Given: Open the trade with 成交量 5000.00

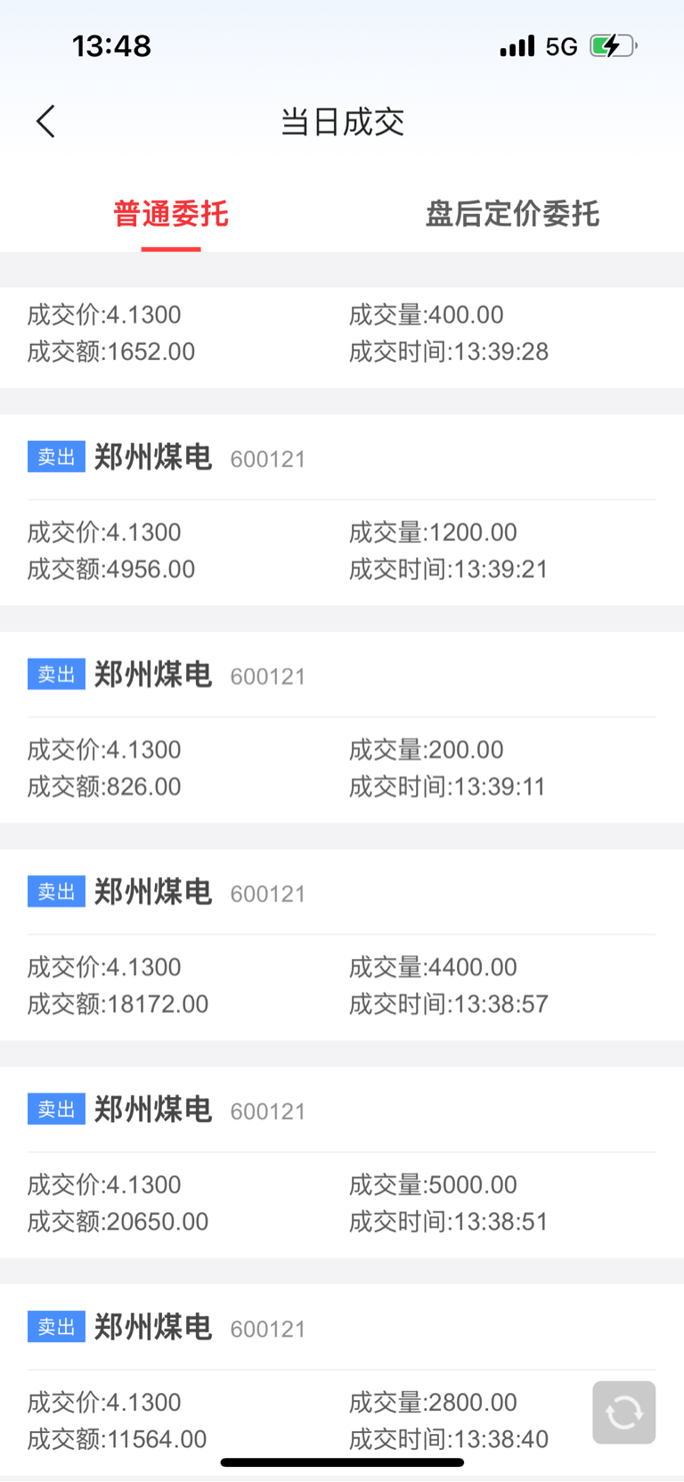Looking at the screenshot, I should pyautogui.click(x=342, y=1163).
